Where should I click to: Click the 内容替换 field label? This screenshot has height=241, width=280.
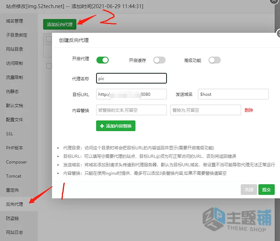click(x=81, y=111)
